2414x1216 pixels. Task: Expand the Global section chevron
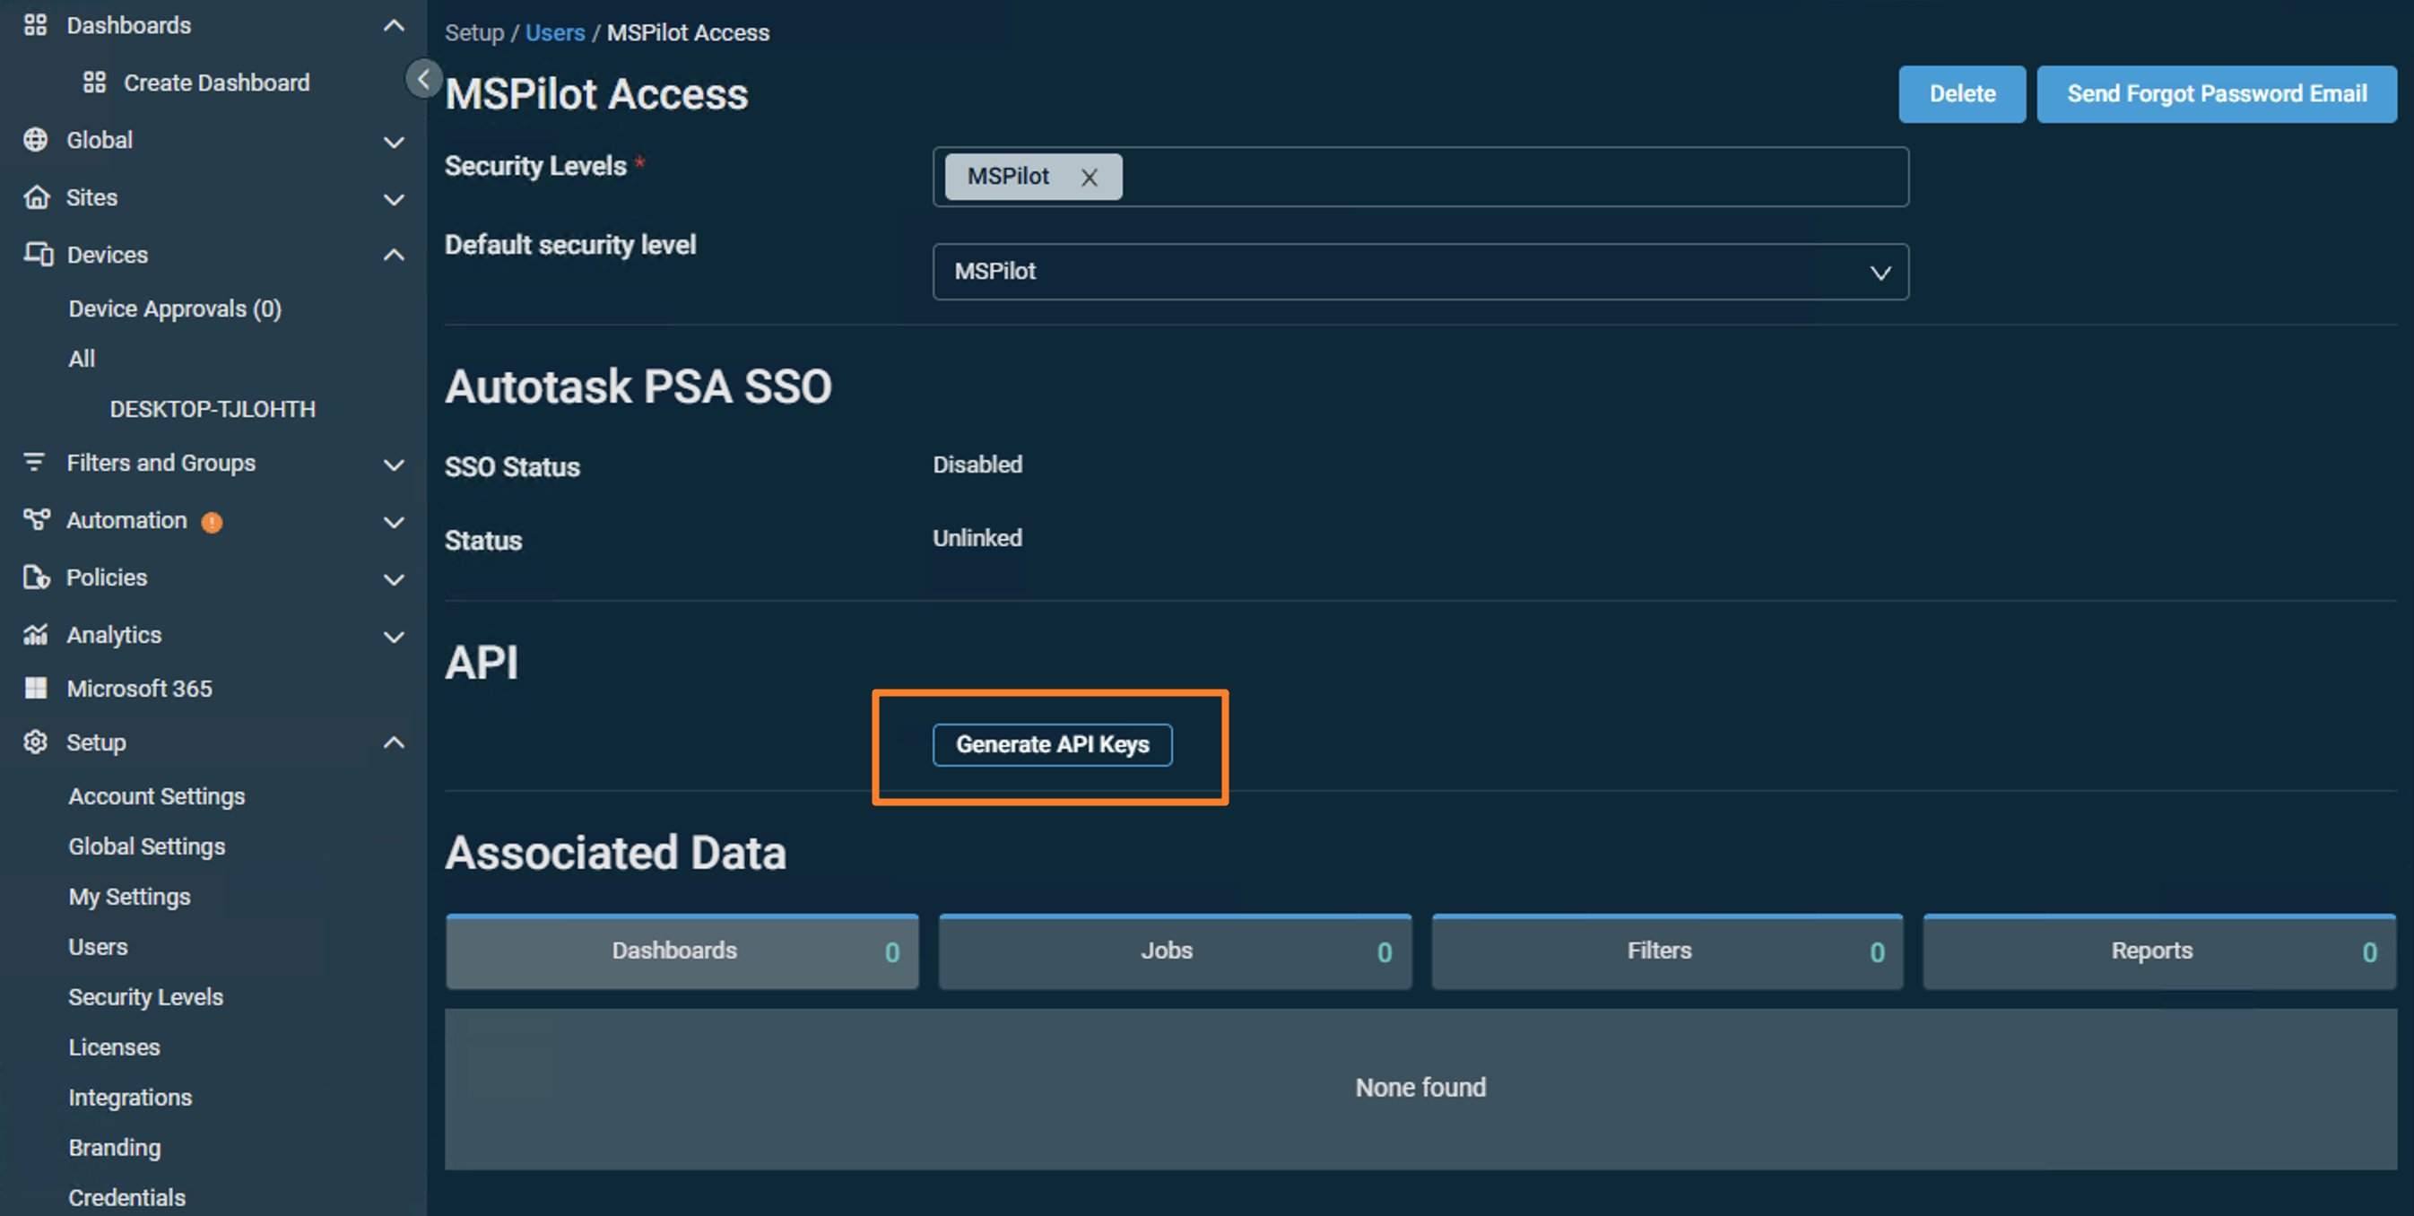click(x=395, y=143)
